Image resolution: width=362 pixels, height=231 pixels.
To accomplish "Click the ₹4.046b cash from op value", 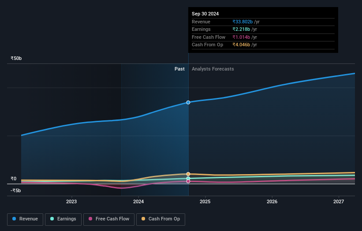I will [241, 45].
